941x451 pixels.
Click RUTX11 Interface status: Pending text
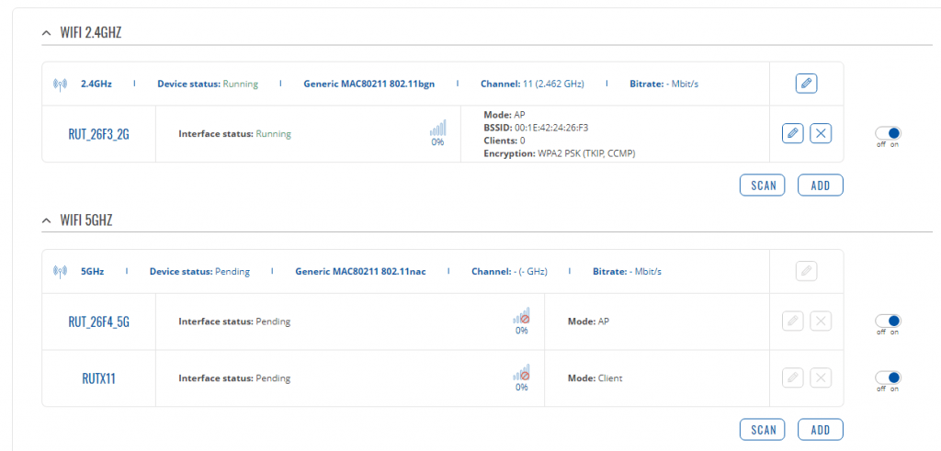234,378
